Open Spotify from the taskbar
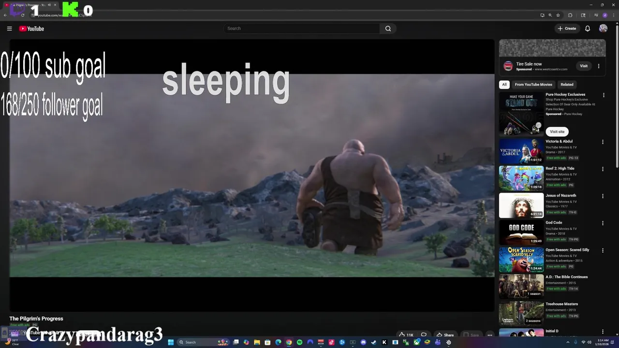This screenshot has width=619, height=348. (299, 342)
